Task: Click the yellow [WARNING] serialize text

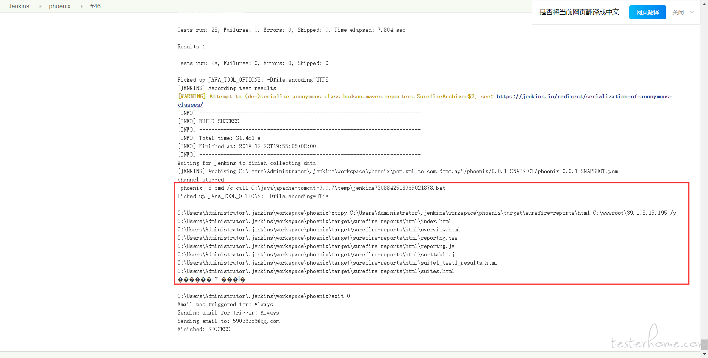Action: click(335, 96)
